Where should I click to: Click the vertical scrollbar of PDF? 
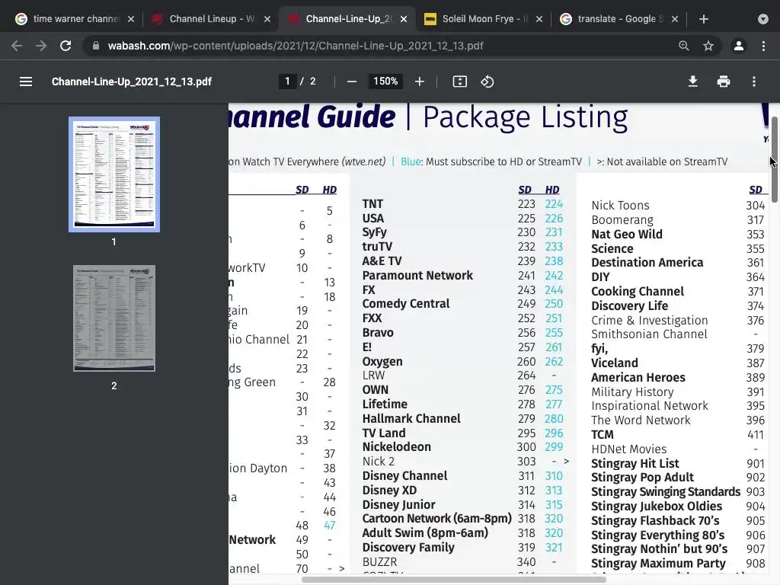click(775, 159)
